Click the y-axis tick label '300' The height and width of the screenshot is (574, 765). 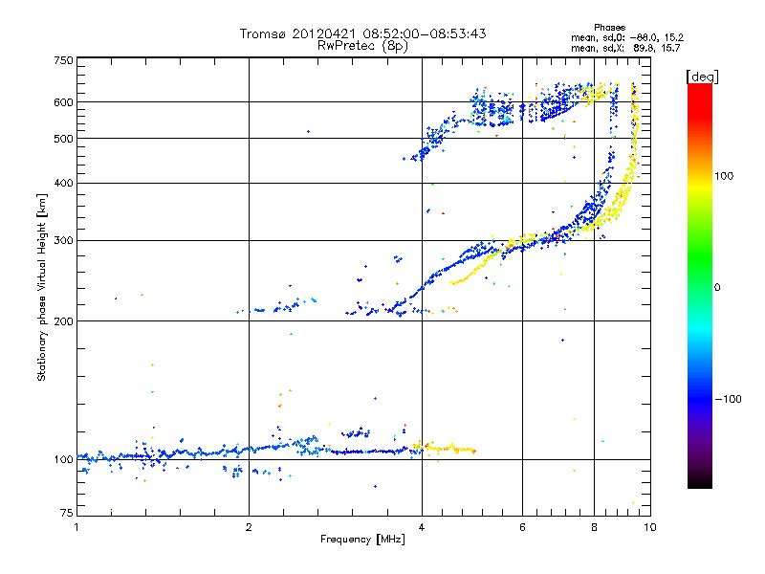(x=64, y=241)
